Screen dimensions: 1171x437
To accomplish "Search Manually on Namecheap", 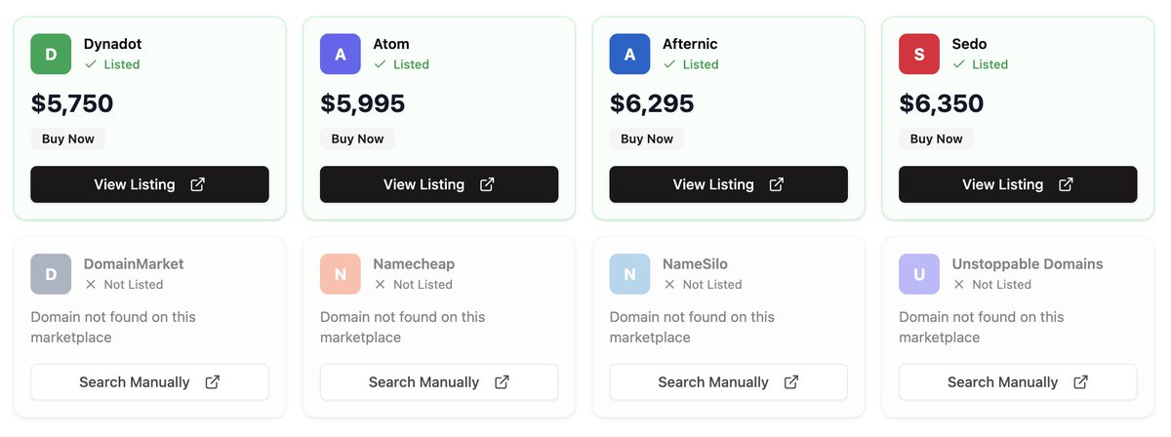I will 439,382.
